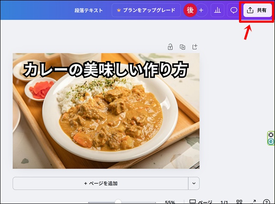Toggle the page lock icon
The height and width of the screenshot is (204, 275).
click(170, 47)
